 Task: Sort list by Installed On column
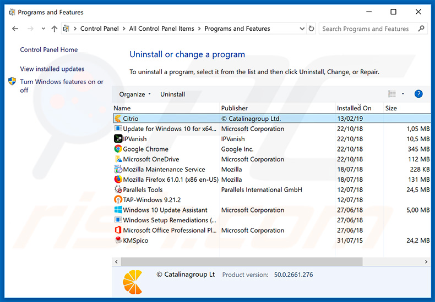354,108
